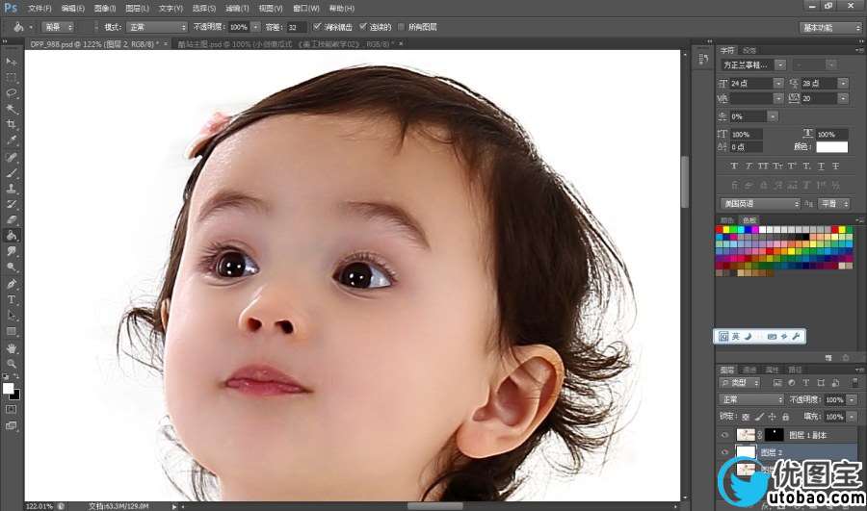Viewport: 867px width, 511px height.
Task: Click the 容差 tolerance input field
Action: (297, 27)
